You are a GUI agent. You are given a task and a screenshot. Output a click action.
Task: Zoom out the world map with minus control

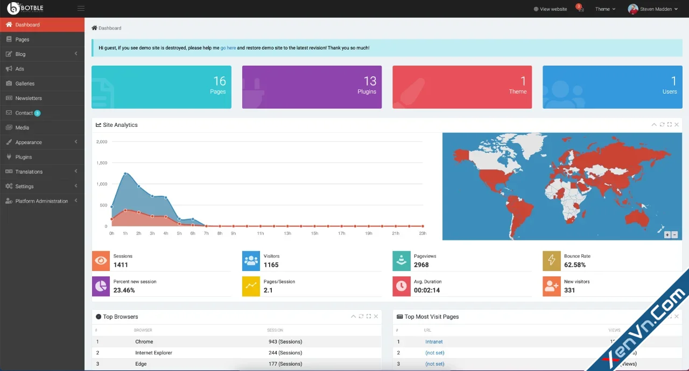pos(675,234)
